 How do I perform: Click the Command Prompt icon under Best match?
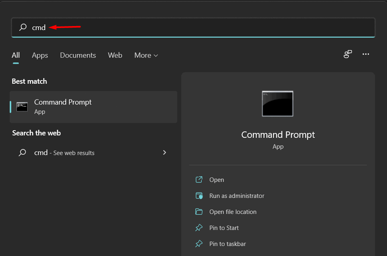click(22, 107)
